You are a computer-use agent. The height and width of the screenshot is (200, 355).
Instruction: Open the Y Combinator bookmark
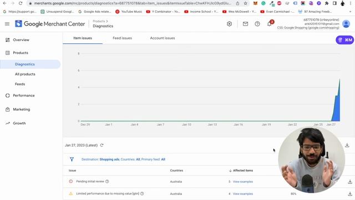click(x=163, y=12)
